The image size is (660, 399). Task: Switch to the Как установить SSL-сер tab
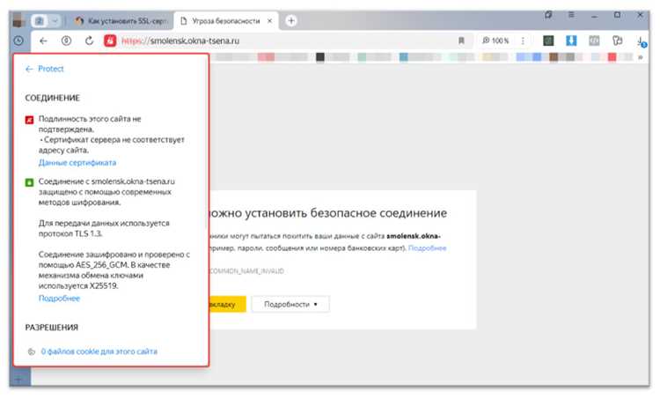pos(121,20)
